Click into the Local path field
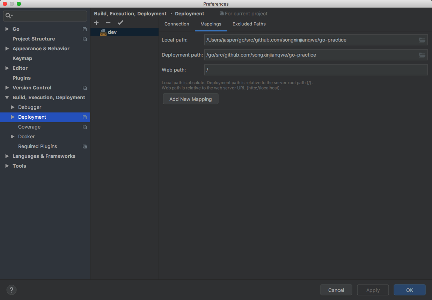The width and height of the screenshot is (432, 300). coord(316,40)
